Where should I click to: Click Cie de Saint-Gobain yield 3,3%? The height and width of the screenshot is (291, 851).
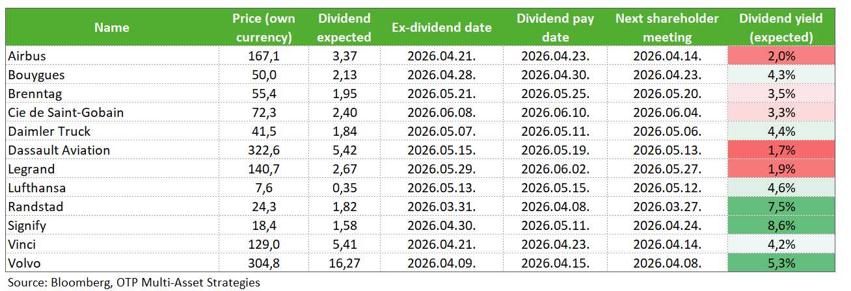(781, 113)
